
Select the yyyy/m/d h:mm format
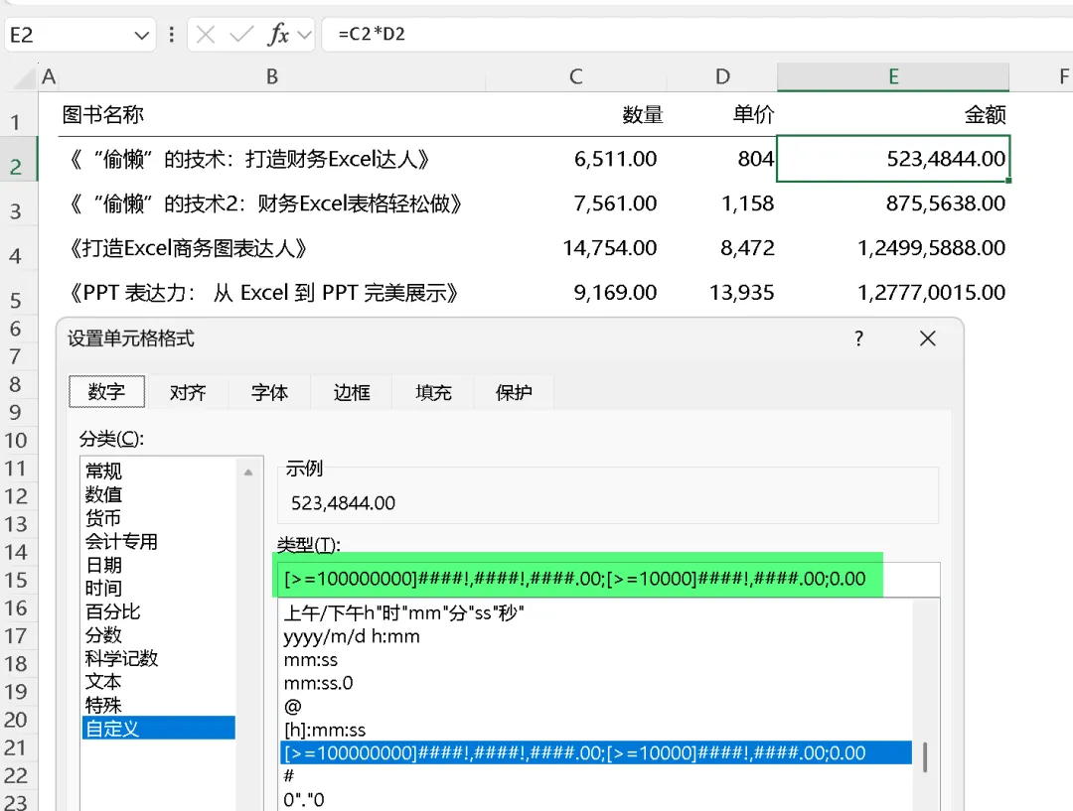pos(596,636)
